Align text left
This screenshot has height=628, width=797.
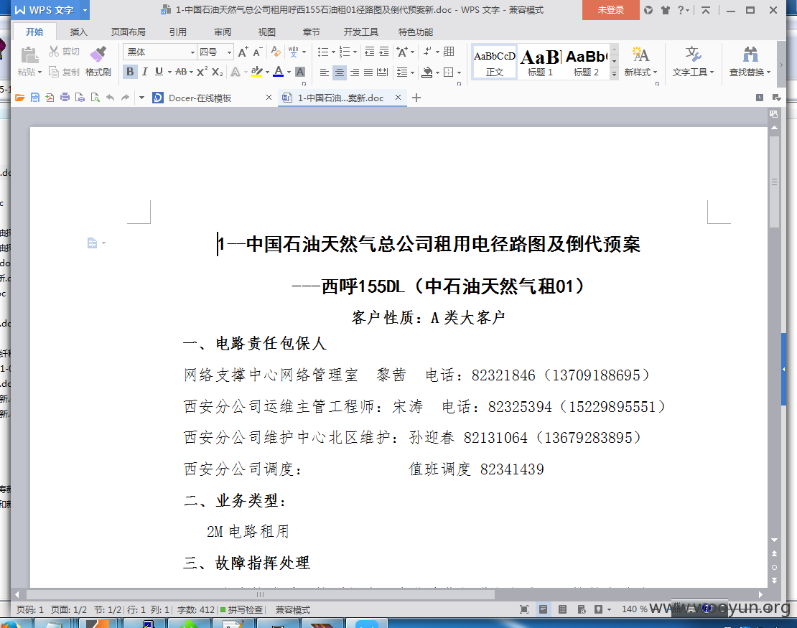(324, 72)
